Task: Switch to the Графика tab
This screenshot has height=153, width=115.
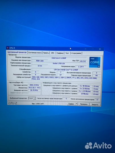Action: click(x=60, y=53)
